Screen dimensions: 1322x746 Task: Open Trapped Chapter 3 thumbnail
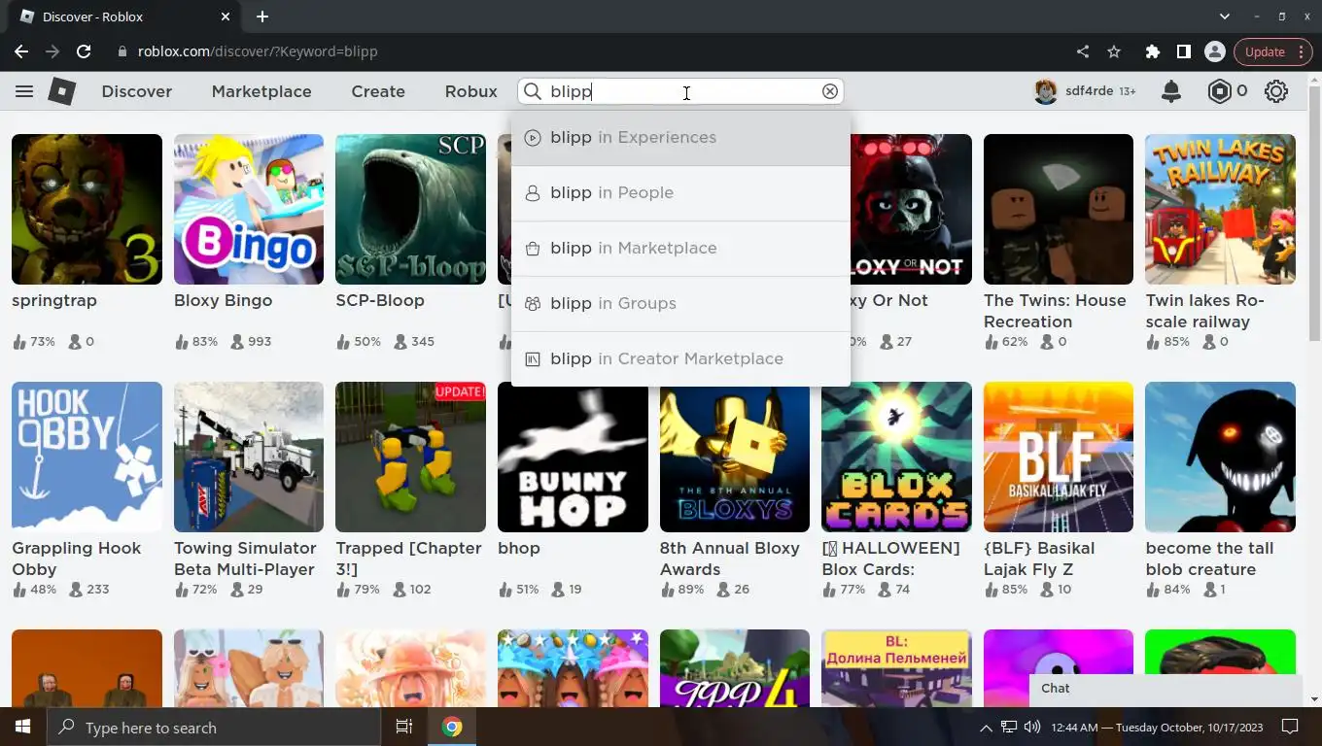(x=410, y=457)
